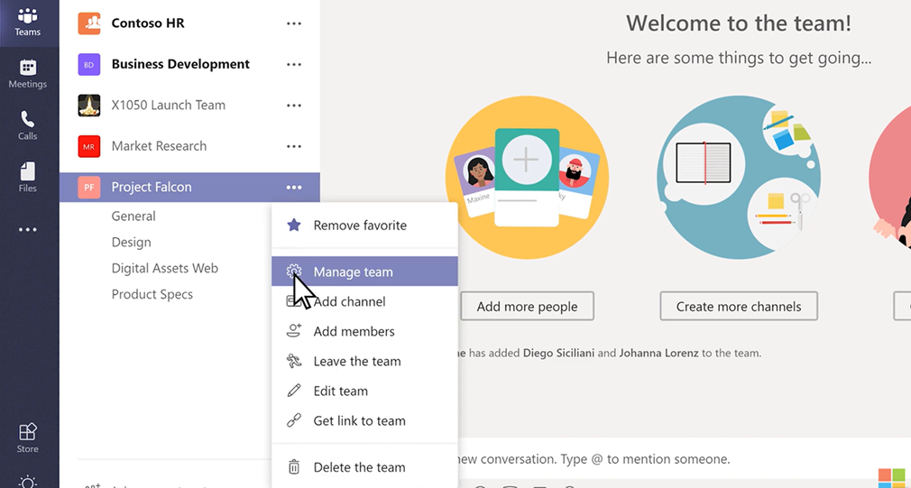911x488 pixels.
Task: Open the Teams section in sidebar
Action: [28, 23]
